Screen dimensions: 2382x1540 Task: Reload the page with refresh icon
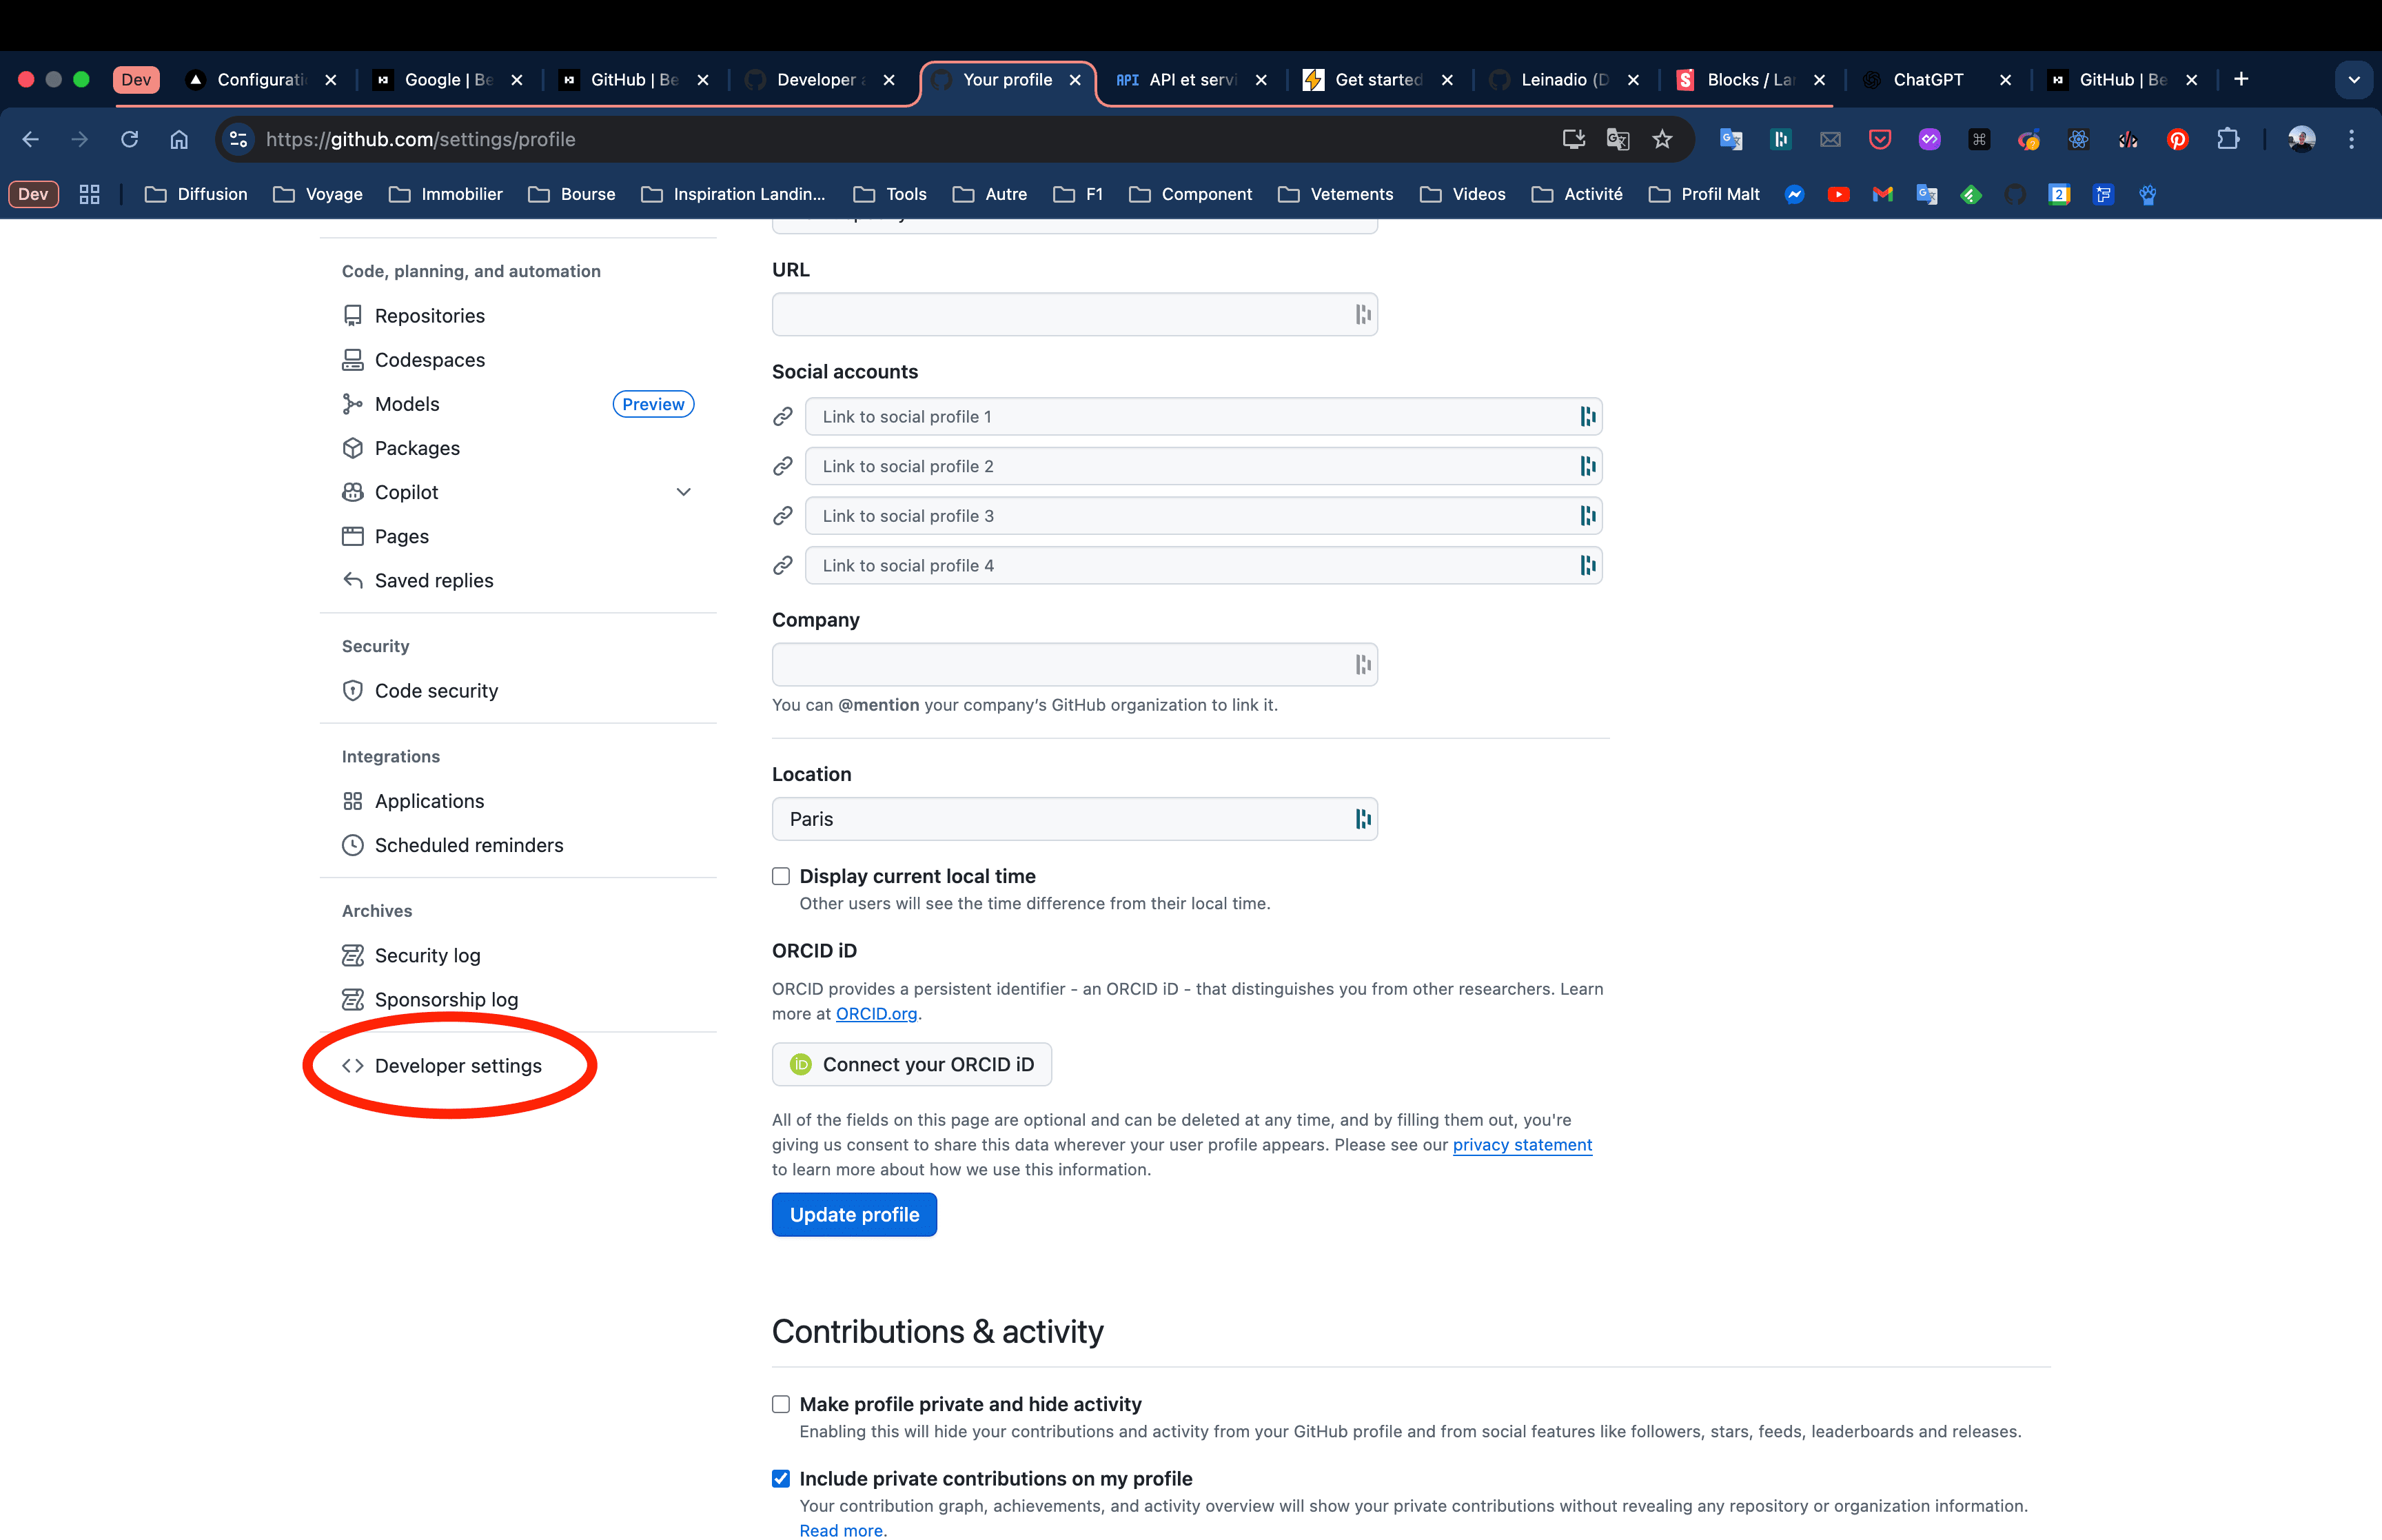[129, 139]
